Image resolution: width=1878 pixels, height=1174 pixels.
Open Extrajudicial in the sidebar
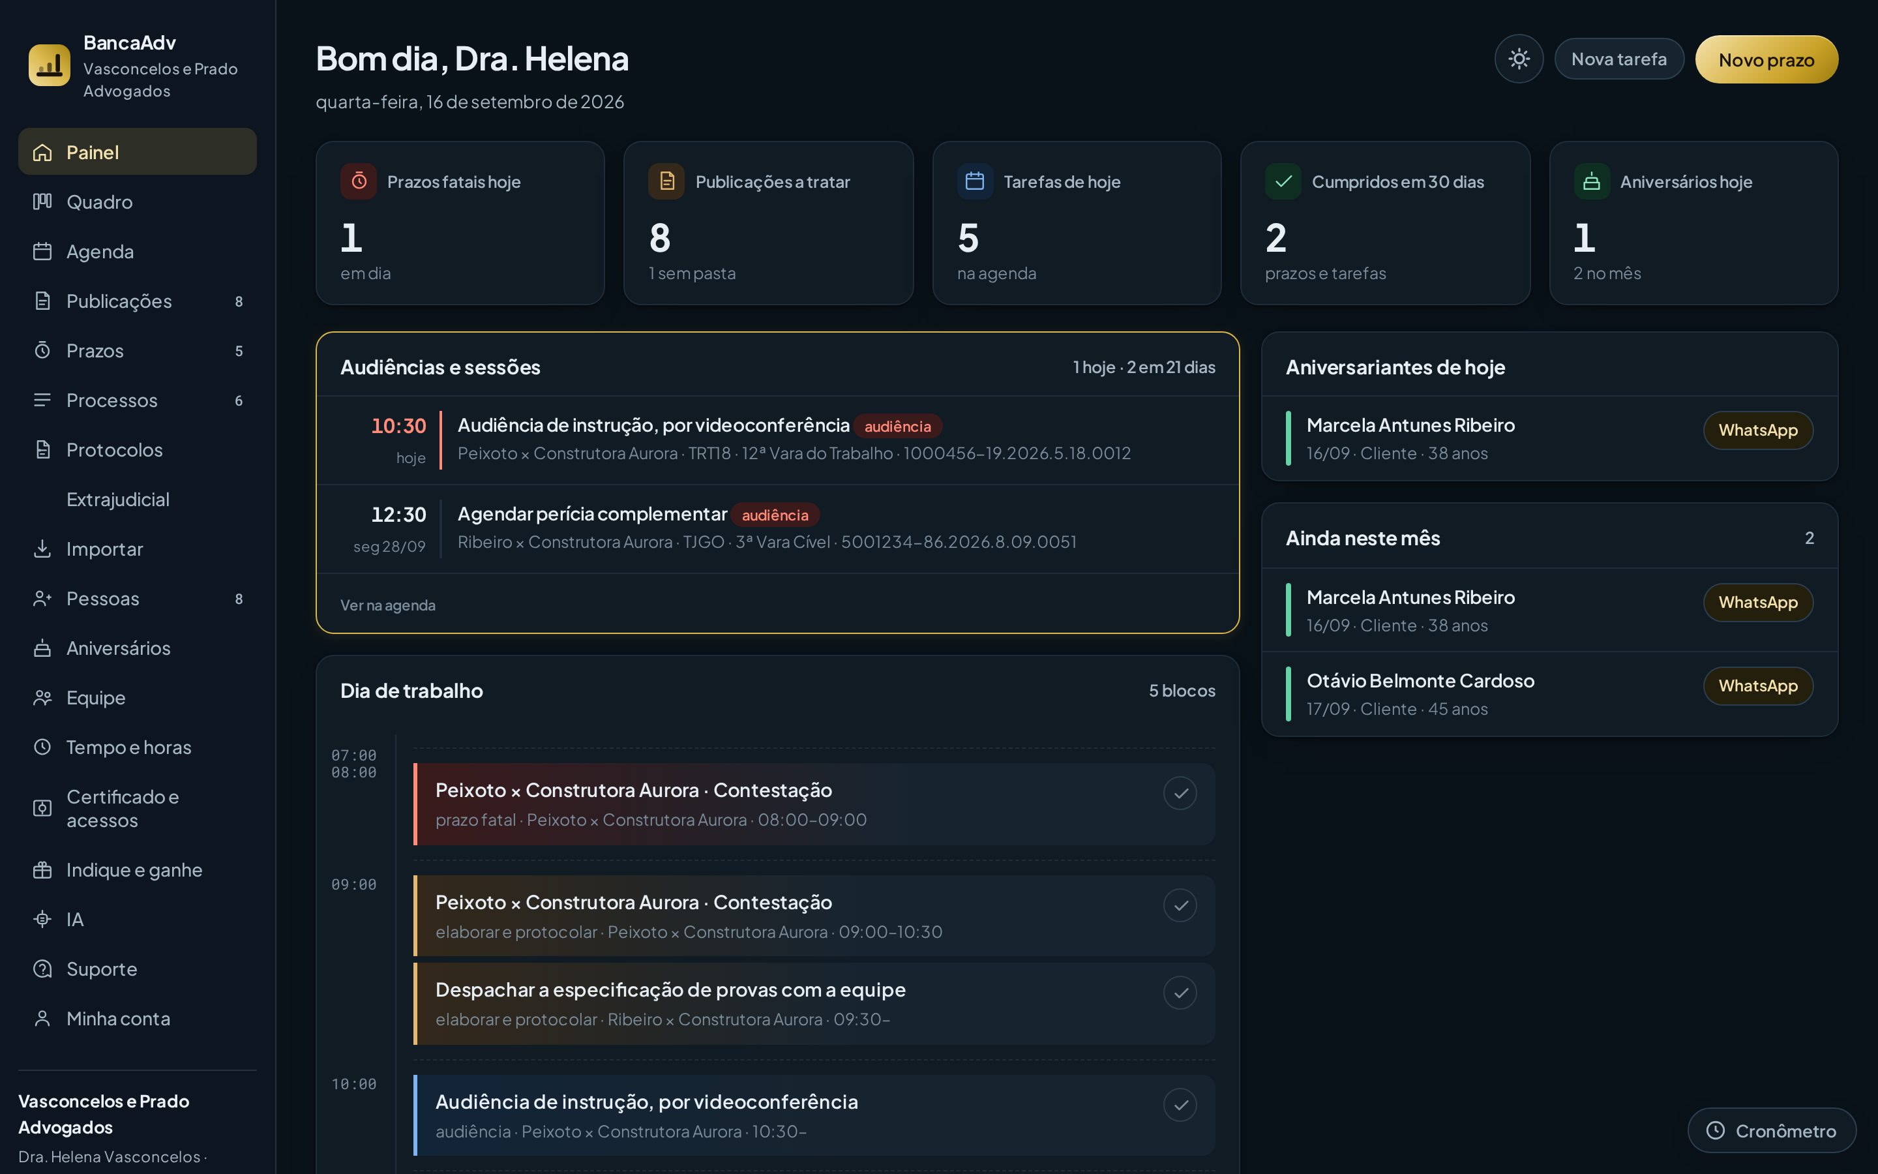[x=138, y=499]
